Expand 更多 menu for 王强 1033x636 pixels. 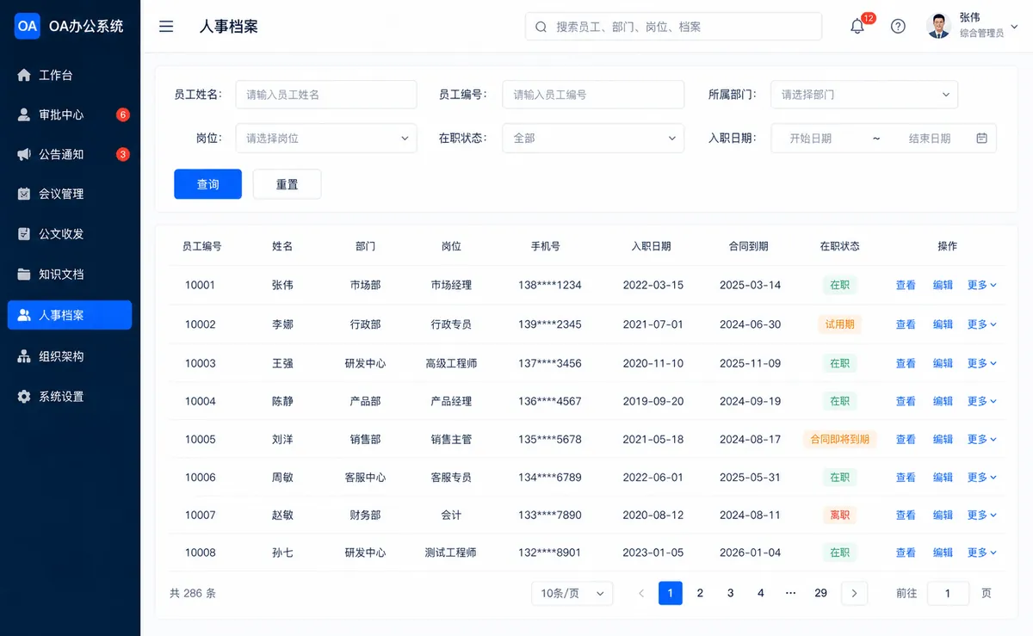(982, 363)
